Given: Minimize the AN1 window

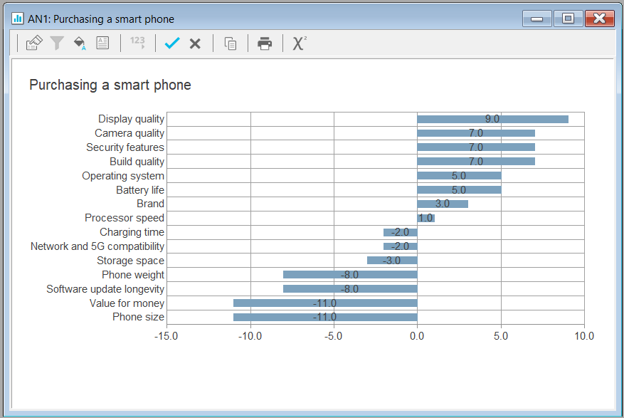Looking at the screenshot, I should tap(537, 19).
